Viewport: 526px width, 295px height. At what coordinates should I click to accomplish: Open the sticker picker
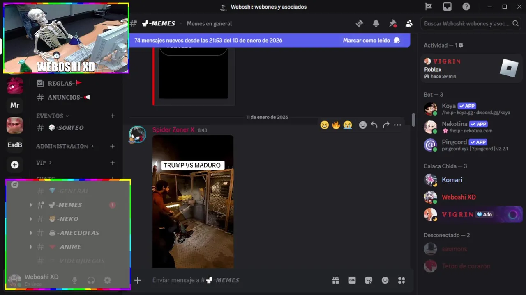pos(369,280)
